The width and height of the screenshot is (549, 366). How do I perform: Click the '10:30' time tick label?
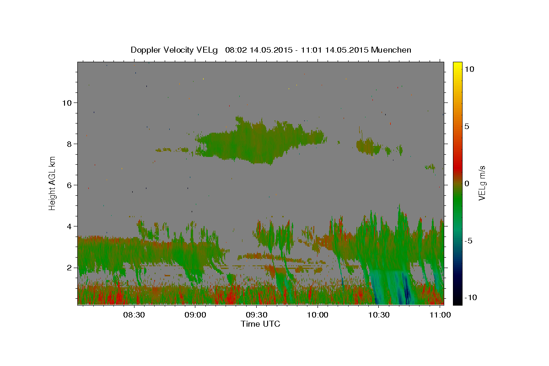click(x=379, y=315)
